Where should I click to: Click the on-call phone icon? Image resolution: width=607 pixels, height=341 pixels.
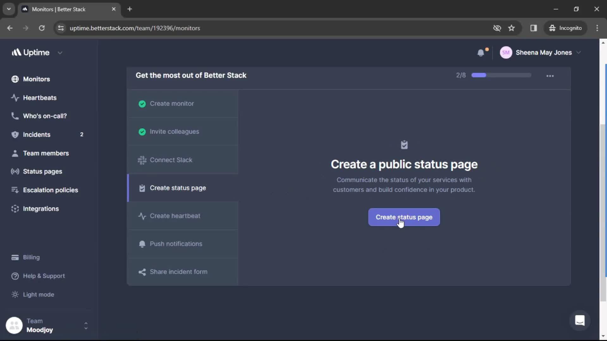pos(15,116)
